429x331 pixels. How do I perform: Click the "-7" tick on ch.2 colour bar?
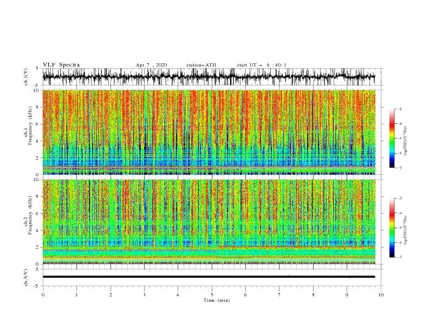[x=399, y=257]
